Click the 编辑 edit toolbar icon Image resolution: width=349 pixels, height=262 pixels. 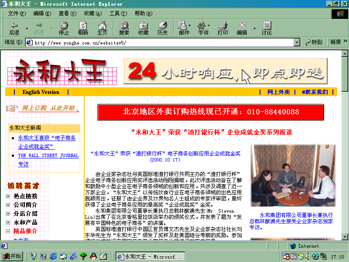tap(242, 28)
